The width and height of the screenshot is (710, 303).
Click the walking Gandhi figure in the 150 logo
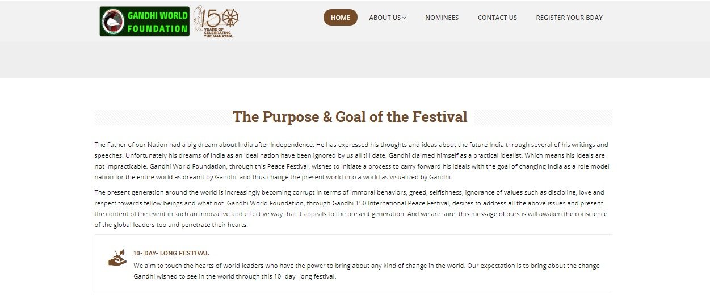[x=199, y=19]
